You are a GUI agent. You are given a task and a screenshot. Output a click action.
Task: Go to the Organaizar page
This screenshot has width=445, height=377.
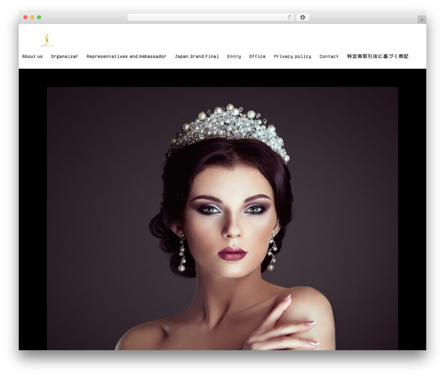(x=65, y=56)
